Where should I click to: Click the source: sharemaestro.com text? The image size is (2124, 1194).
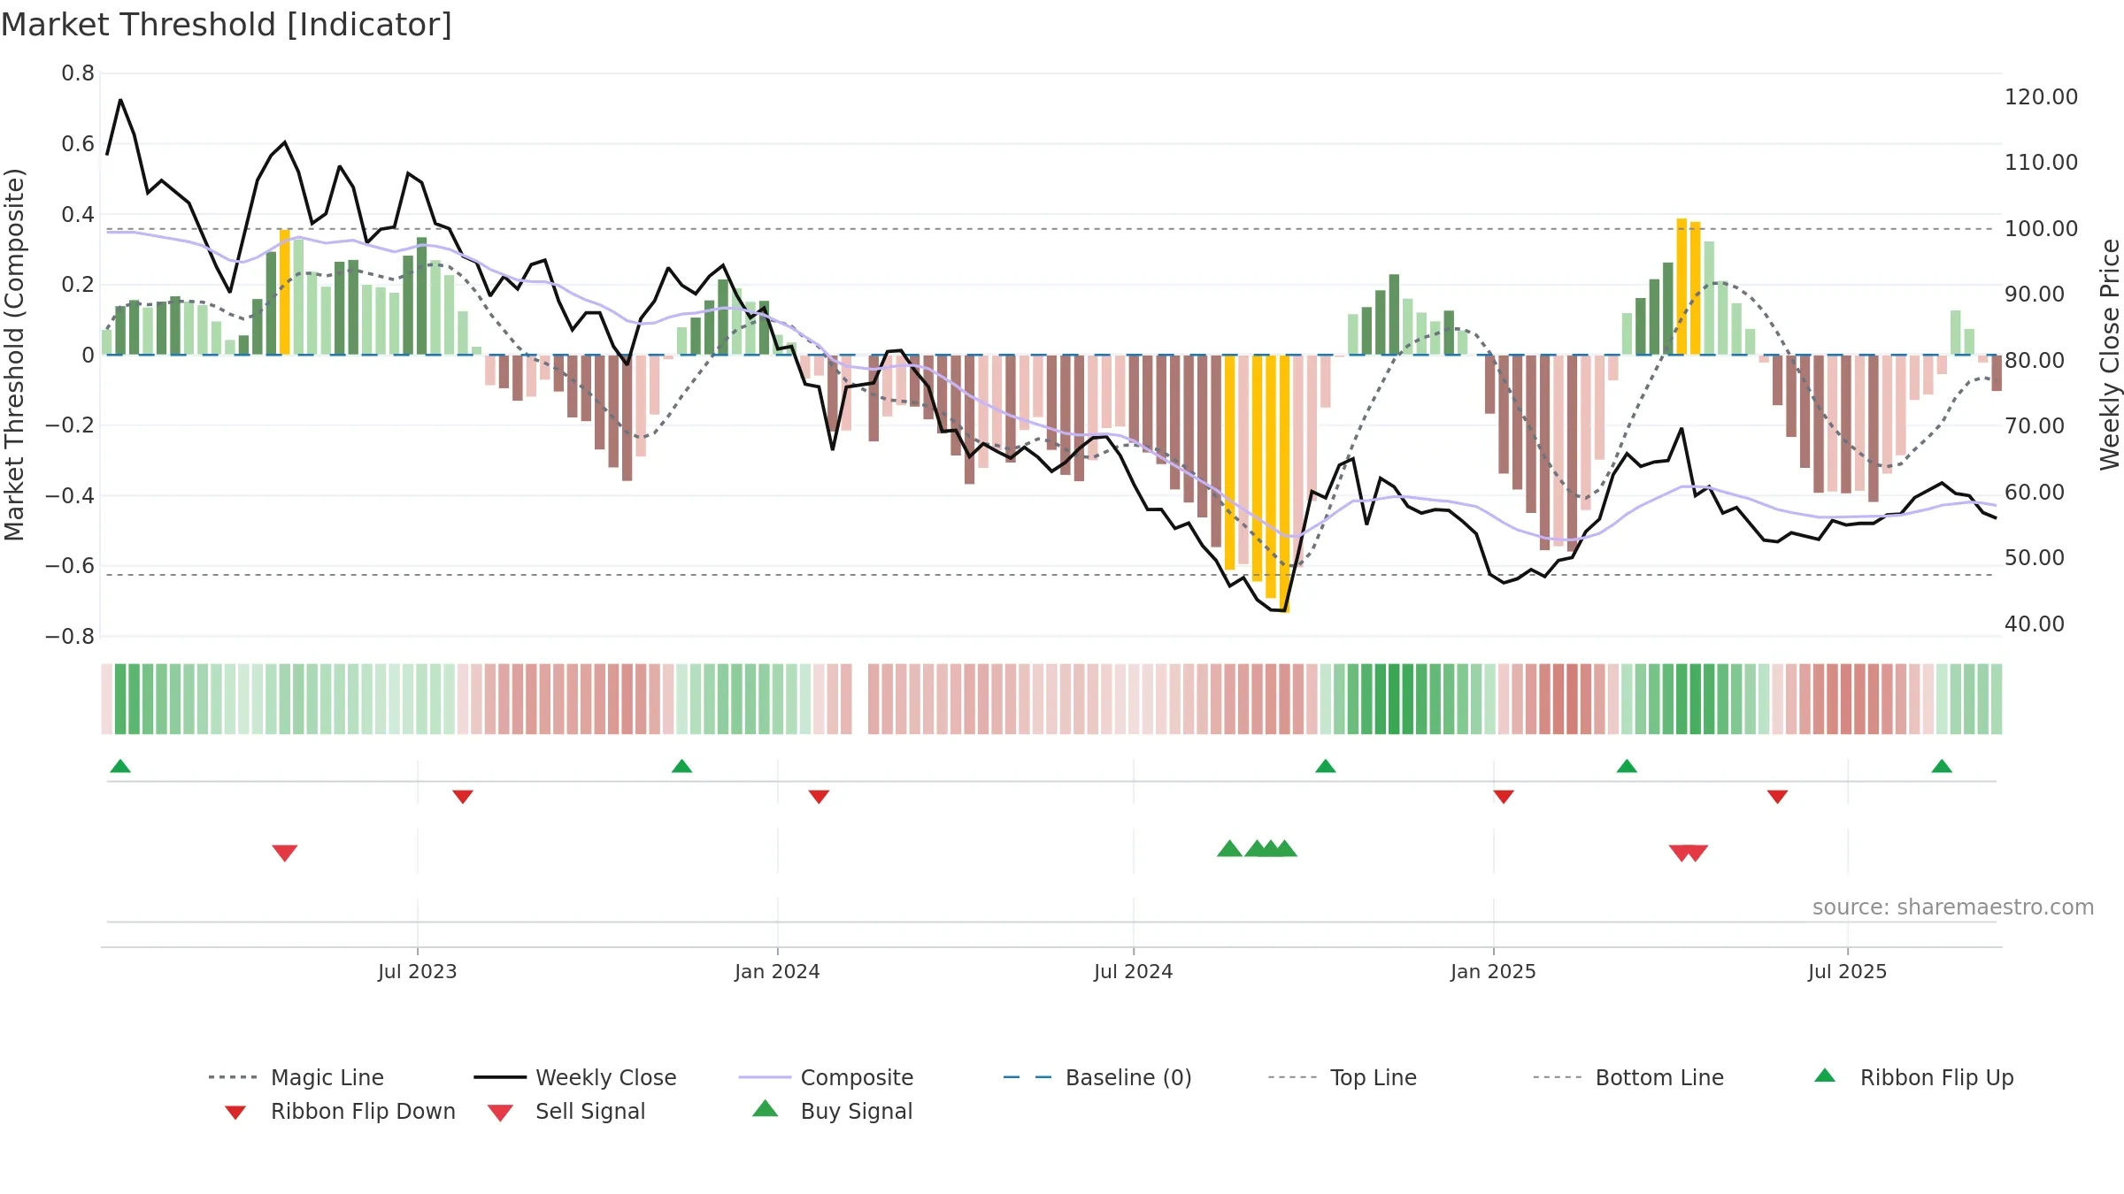(x=1953, y=907)
